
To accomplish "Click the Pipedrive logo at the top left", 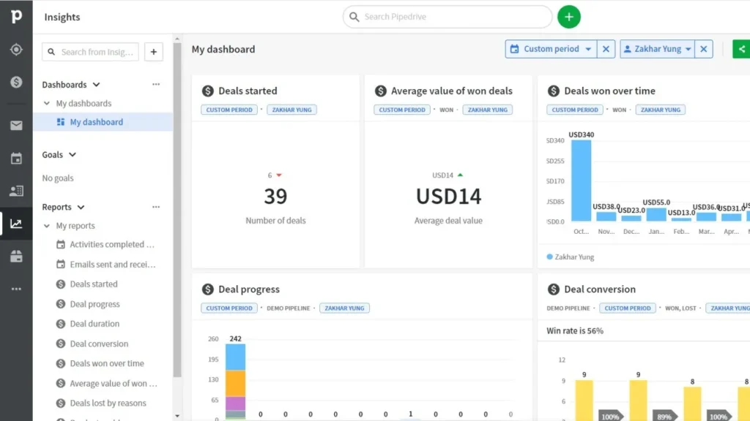I will tap(16, 16).
